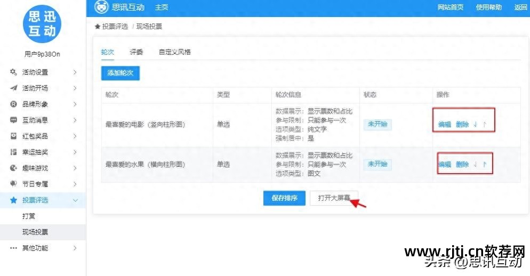This screenshot has width=530, height=276.
Task: Click the username 用户9p38On
Action: (42, 54)
